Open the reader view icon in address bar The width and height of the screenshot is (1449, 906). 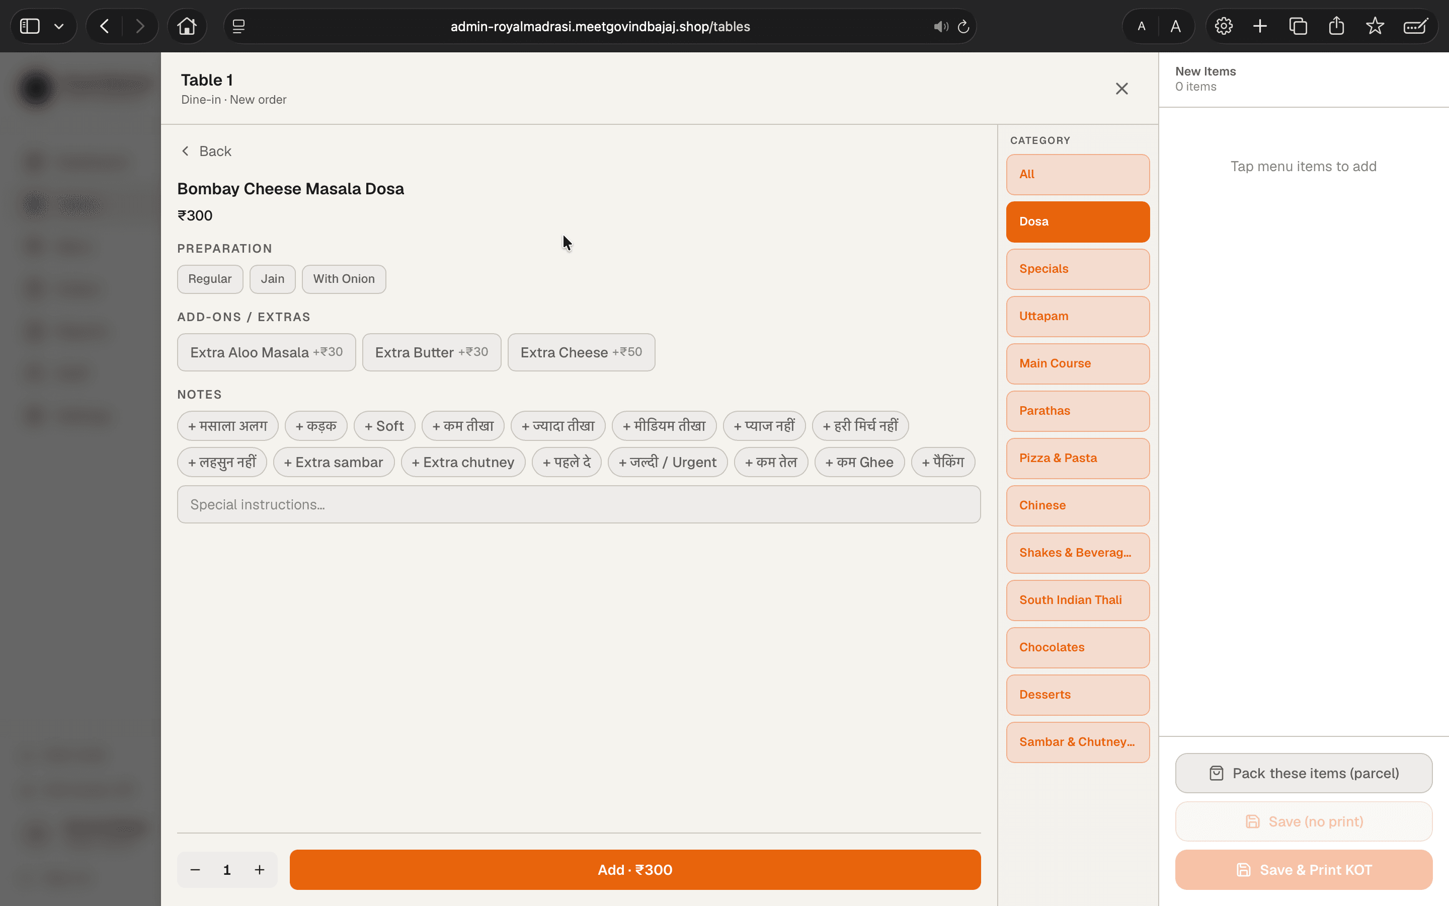(x=238, y=26)
